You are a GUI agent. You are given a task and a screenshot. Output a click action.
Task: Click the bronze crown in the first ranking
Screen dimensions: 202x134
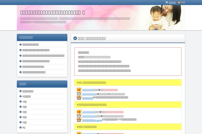[79, 98]
